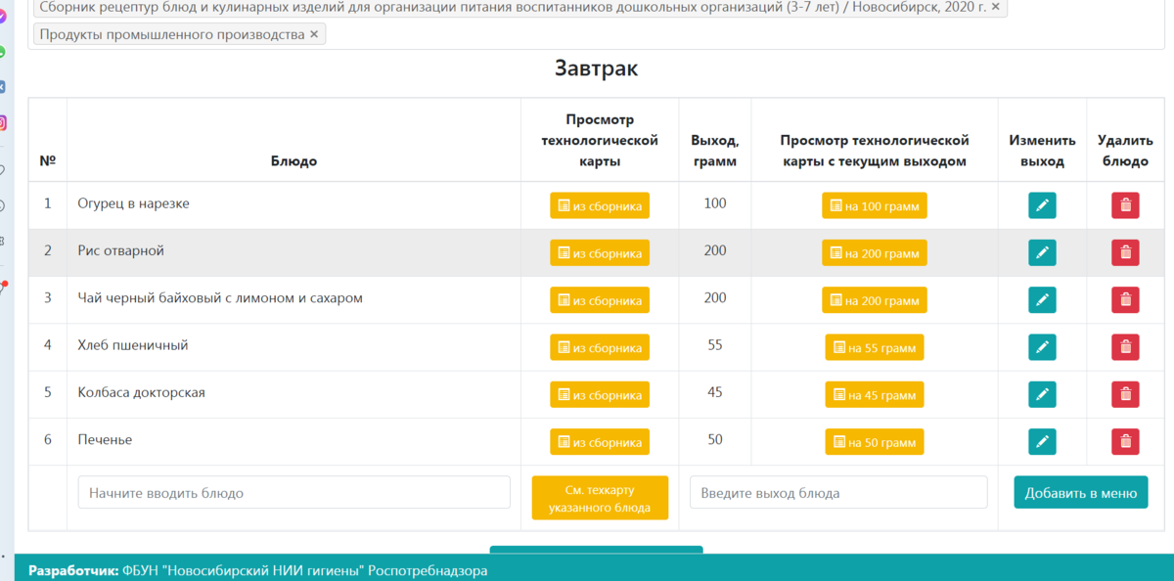
Task: Edit output for Колбаса докторская
Action: (1042, 394)
